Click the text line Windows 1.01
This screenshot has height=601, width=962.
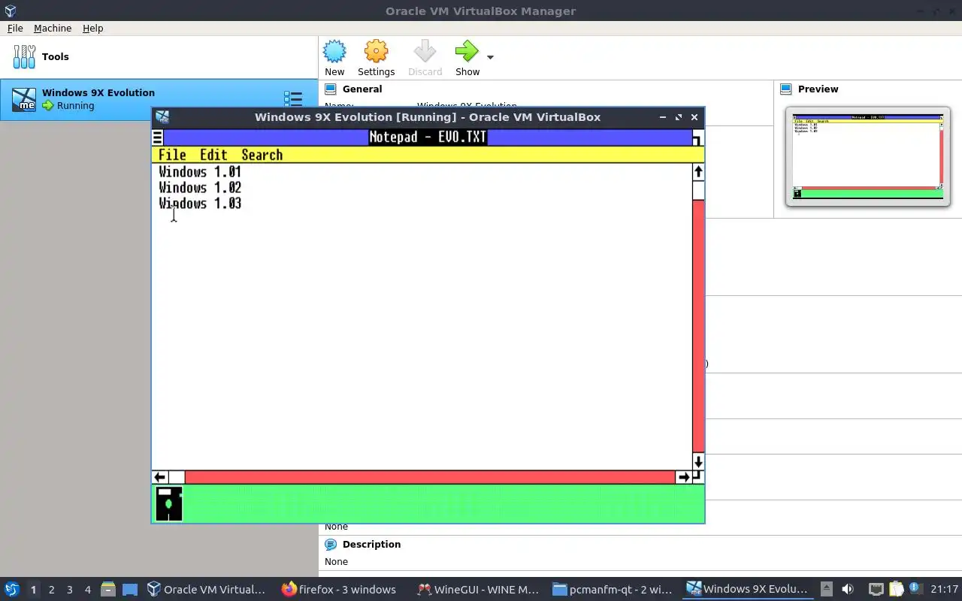200,172
